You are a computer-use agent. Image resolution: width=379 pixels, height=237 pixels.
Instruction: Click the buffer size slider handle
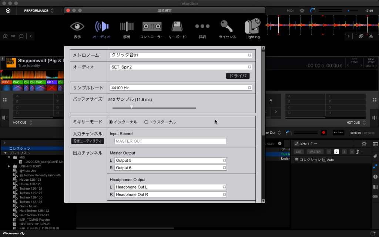coord(131,107)
